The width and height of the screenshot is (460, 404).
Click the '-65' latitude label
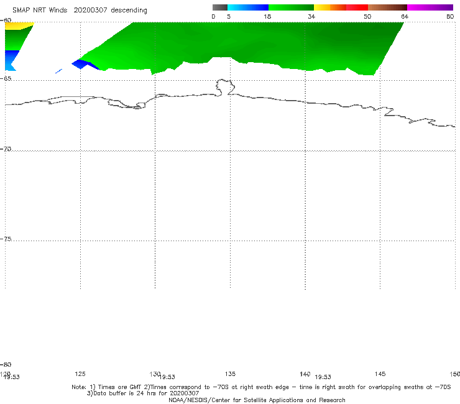tap(6, 79)
